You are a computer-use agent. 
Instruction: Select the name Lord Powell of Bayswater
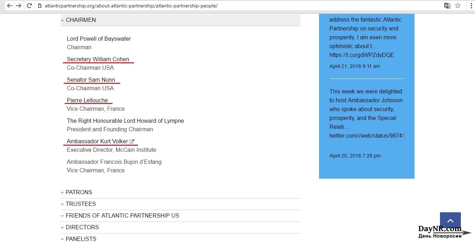coord(99,39)
